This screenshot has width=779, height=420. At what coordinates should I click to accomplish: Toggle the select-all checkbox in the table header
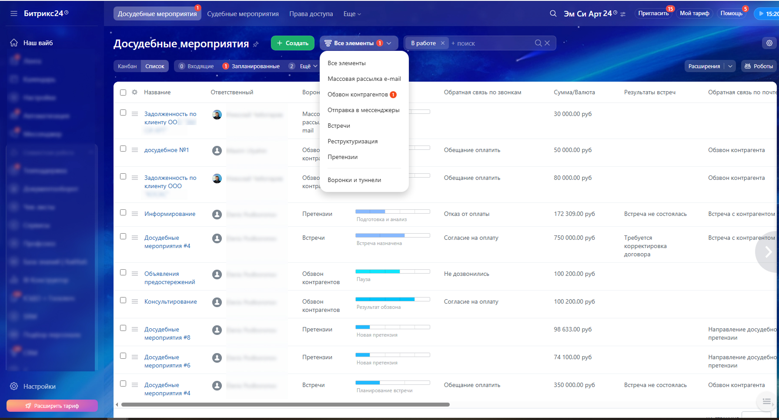pos(123,93)
